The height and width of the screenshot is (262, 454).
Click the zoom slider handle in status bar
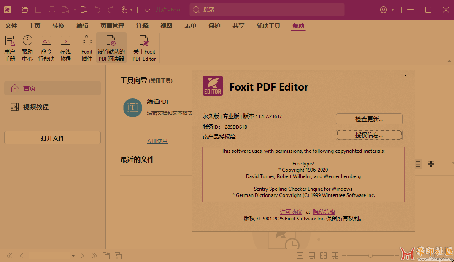click(370, 256)
